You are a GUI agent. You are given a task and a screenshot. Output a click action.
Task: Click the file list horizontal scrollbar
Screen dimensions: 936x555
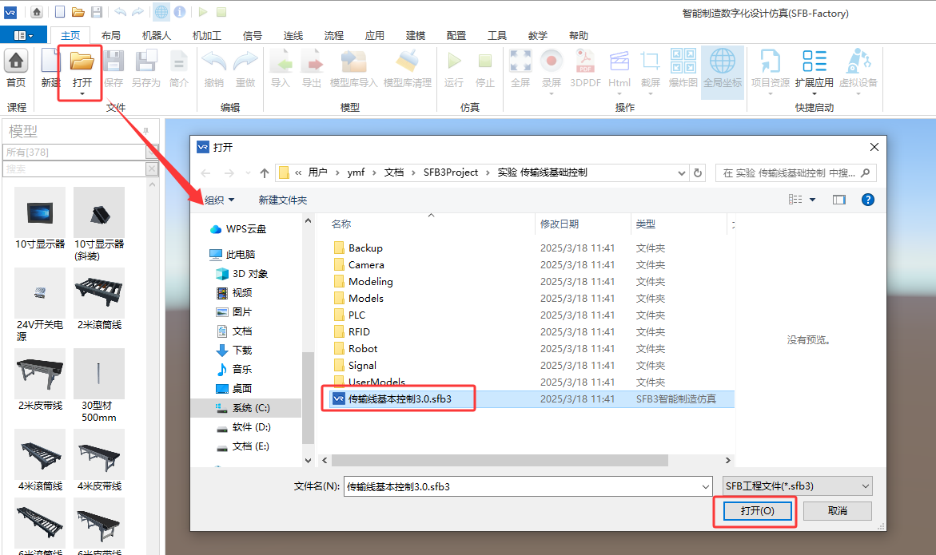tap(500, 460)
